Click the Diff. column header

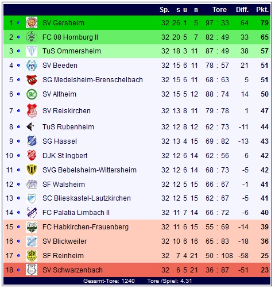(242, 10)
